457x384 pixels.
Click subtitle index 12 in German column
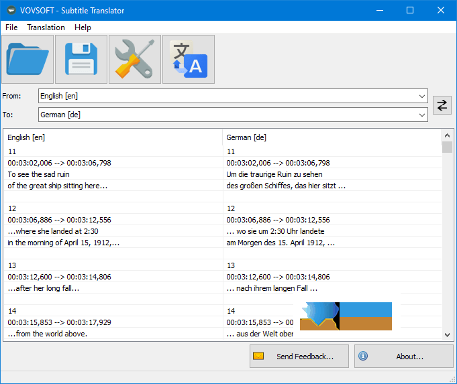[231, 208]
